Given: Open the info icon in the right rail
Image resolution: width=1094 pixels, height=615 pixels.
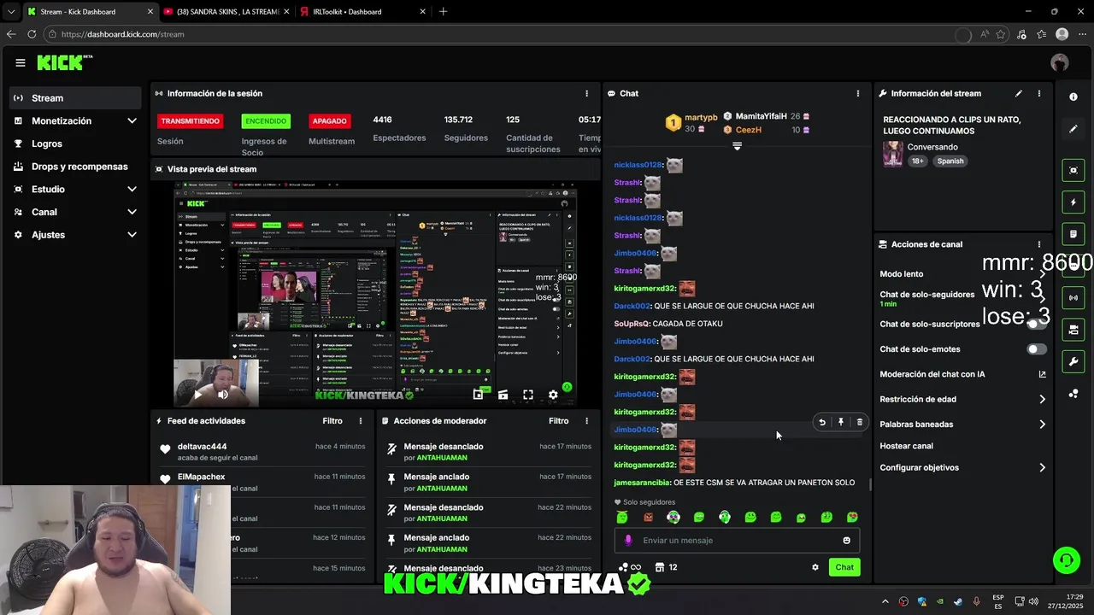Looking at the screenshot, I should tap(1073, 97).
